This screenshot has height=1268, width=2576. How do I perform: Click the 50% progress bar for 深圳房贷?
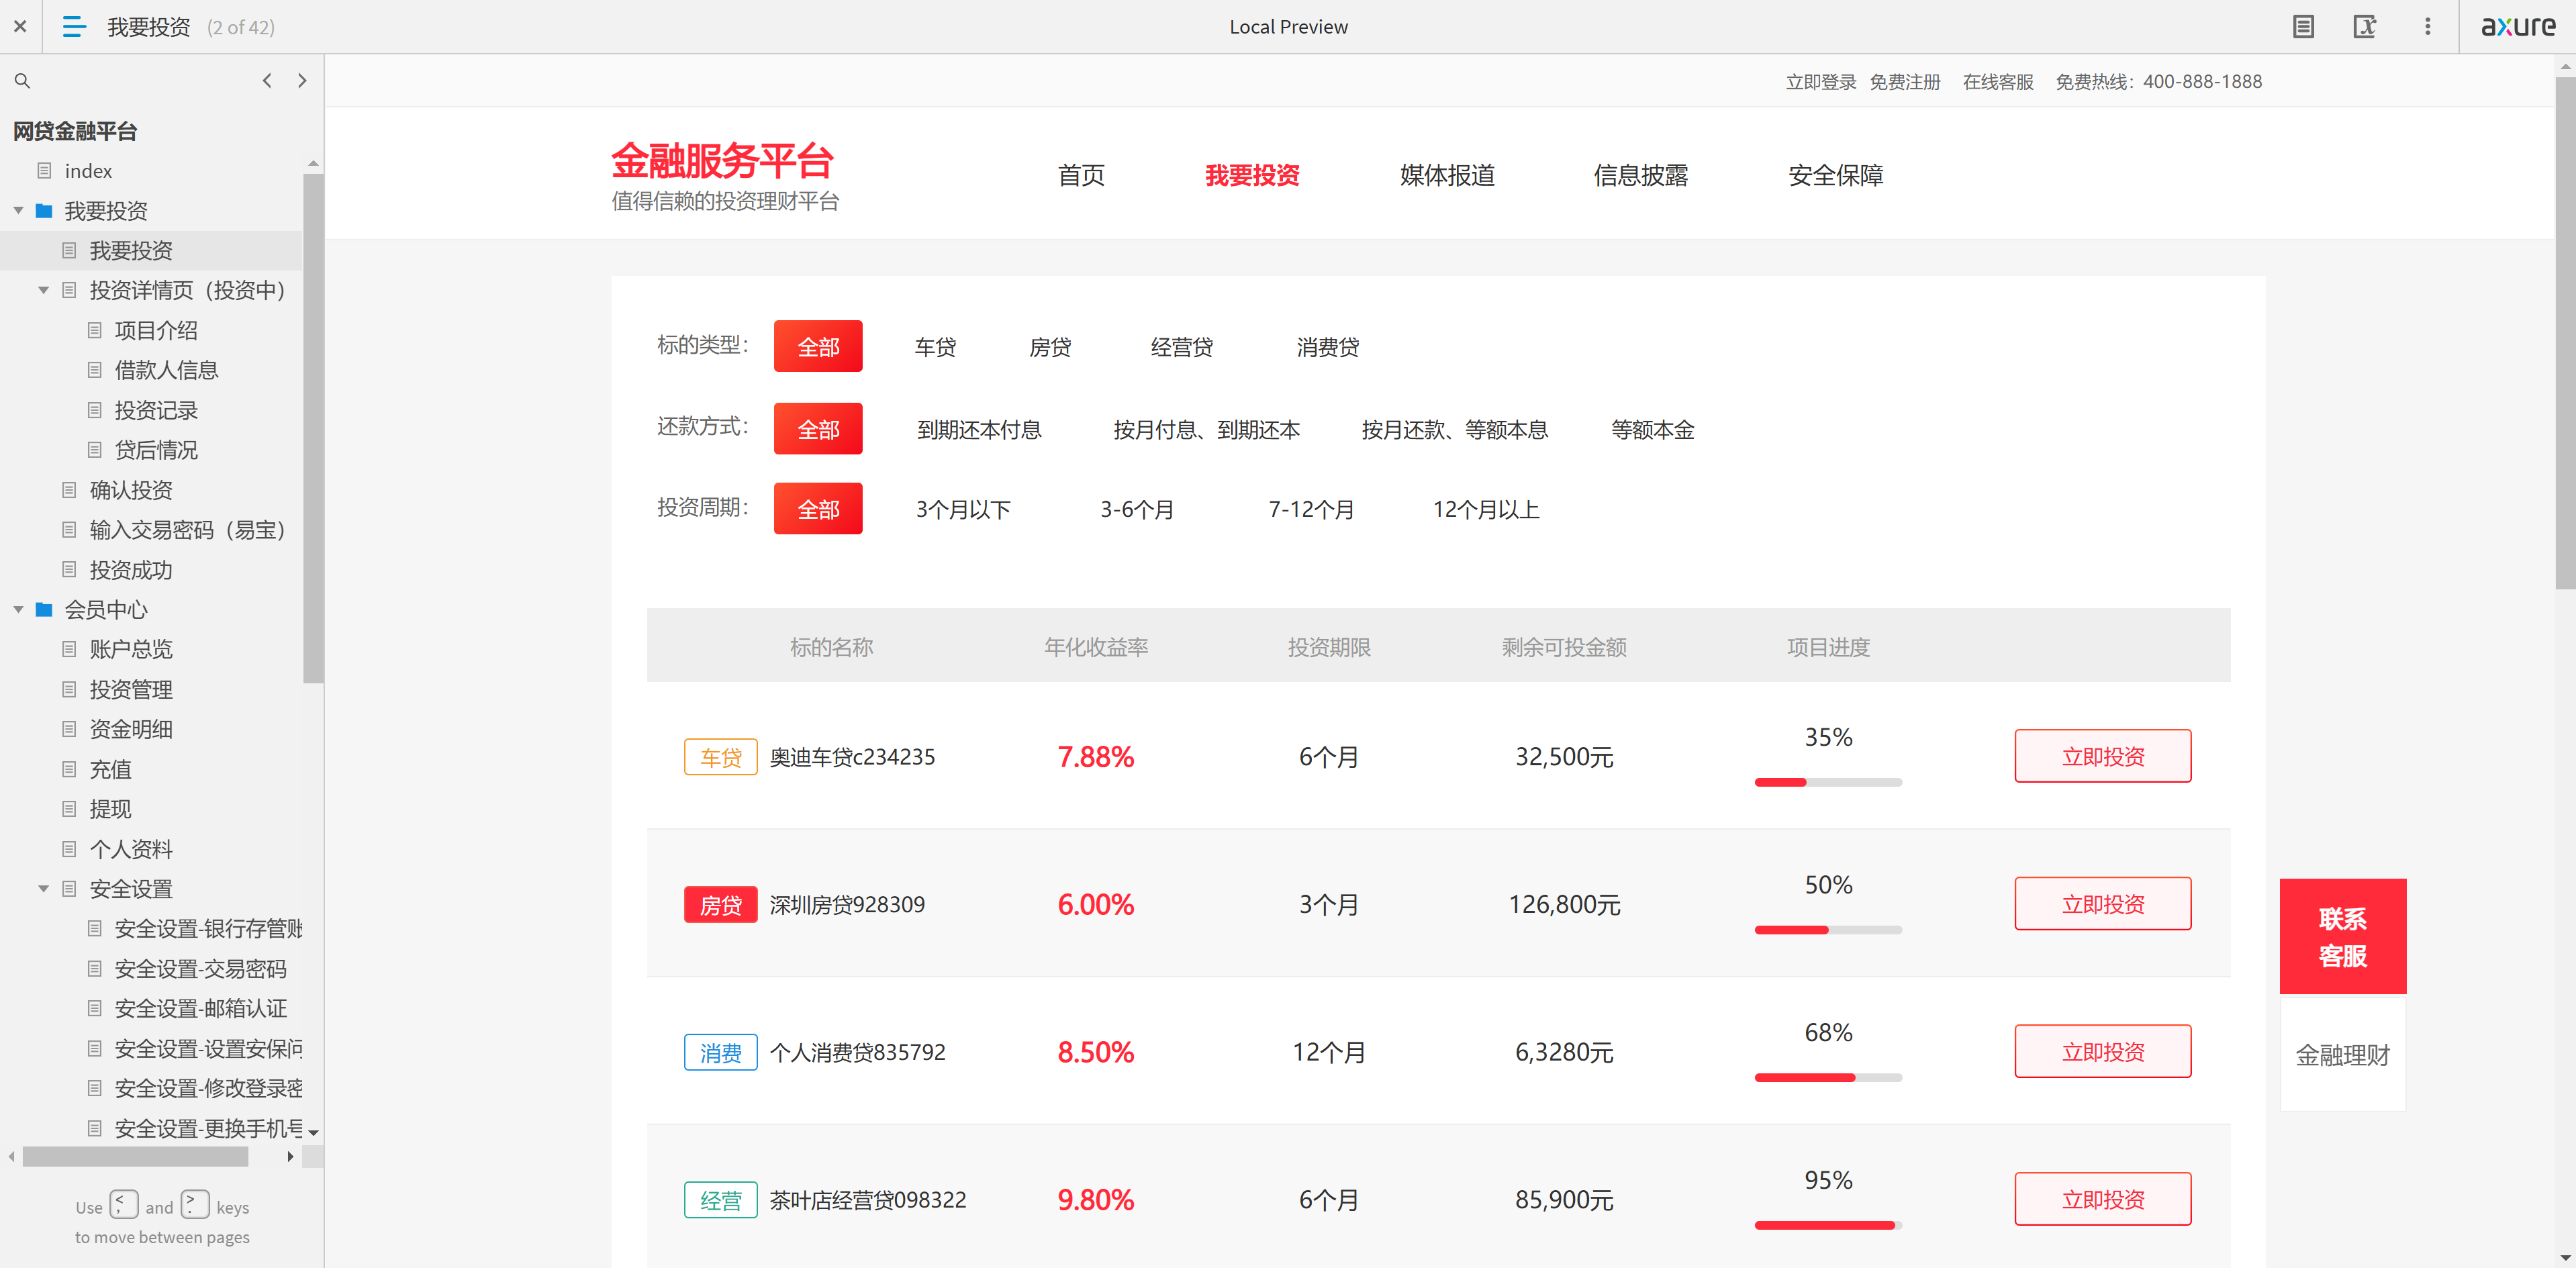coord(1828,930)
